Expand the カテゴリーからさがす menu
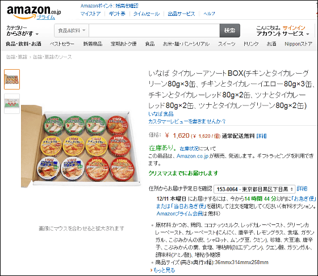Viewport: 318px width, 276px height. (22, 31)
